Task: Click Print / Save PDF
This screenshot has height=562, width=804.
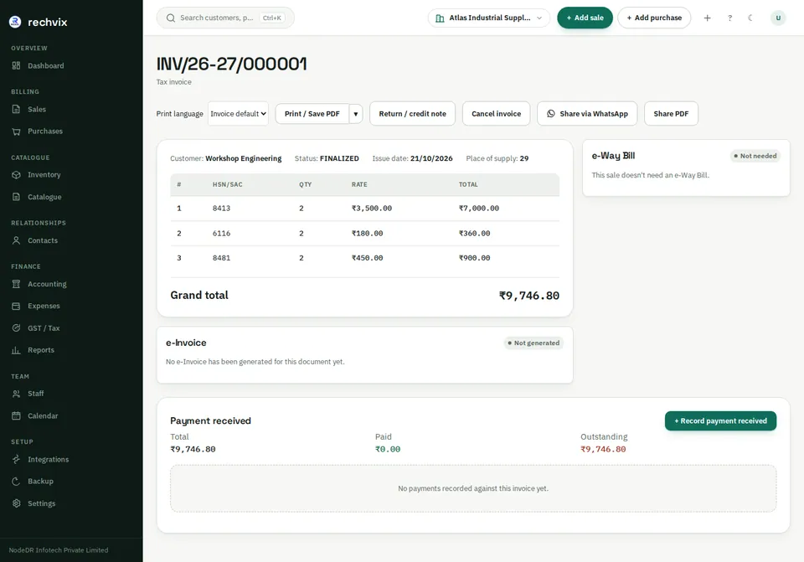Action: coord(312,114)
